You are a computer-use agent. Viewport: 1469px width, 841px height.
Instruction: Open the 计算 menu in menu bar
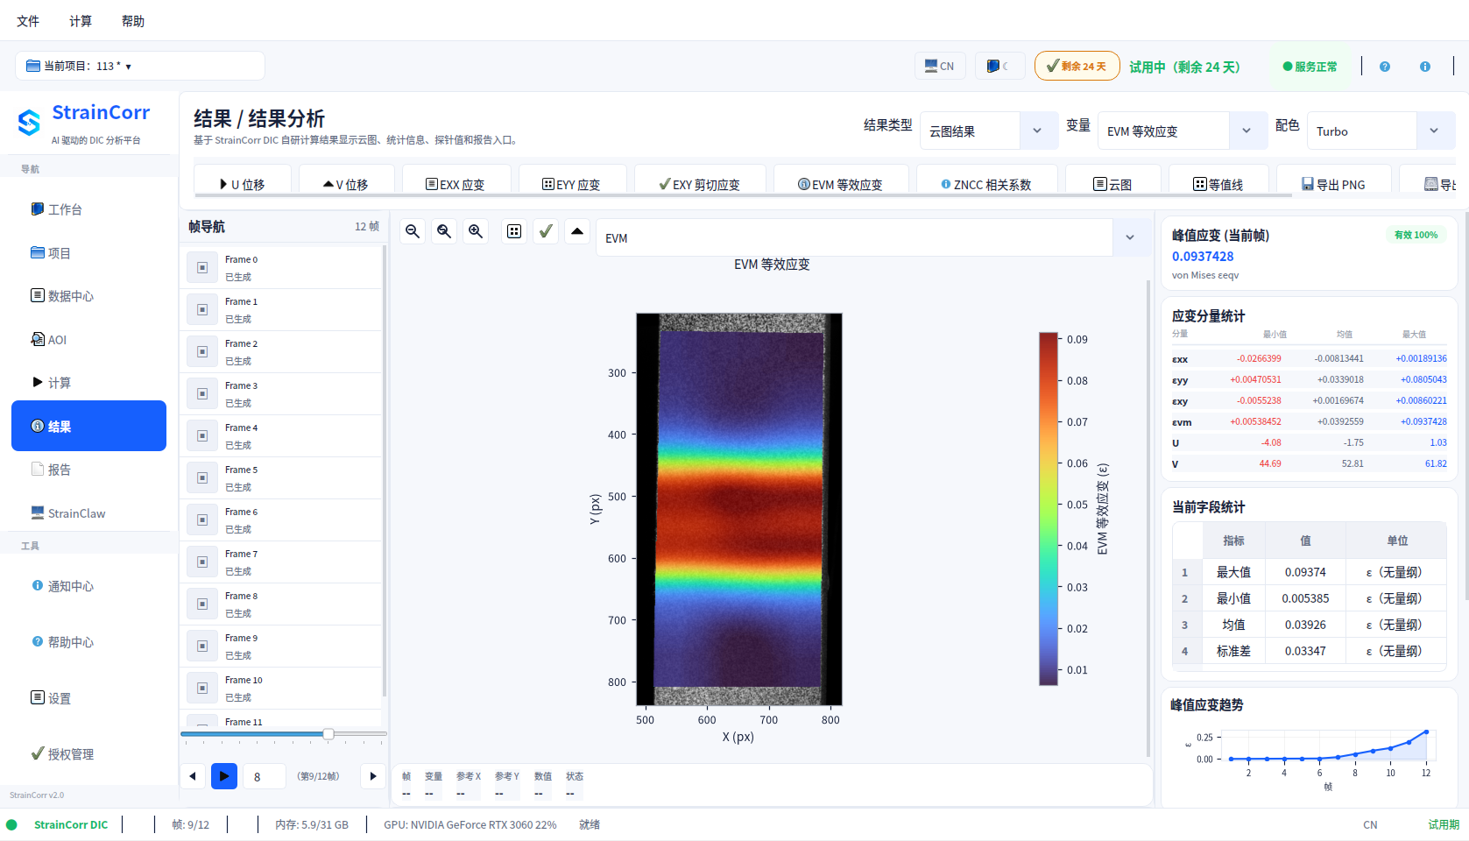81,21
